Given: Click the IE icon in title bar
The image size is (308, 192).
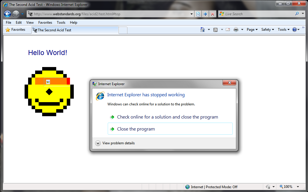Looking at the screenshot, I should [x=6, y=4].
